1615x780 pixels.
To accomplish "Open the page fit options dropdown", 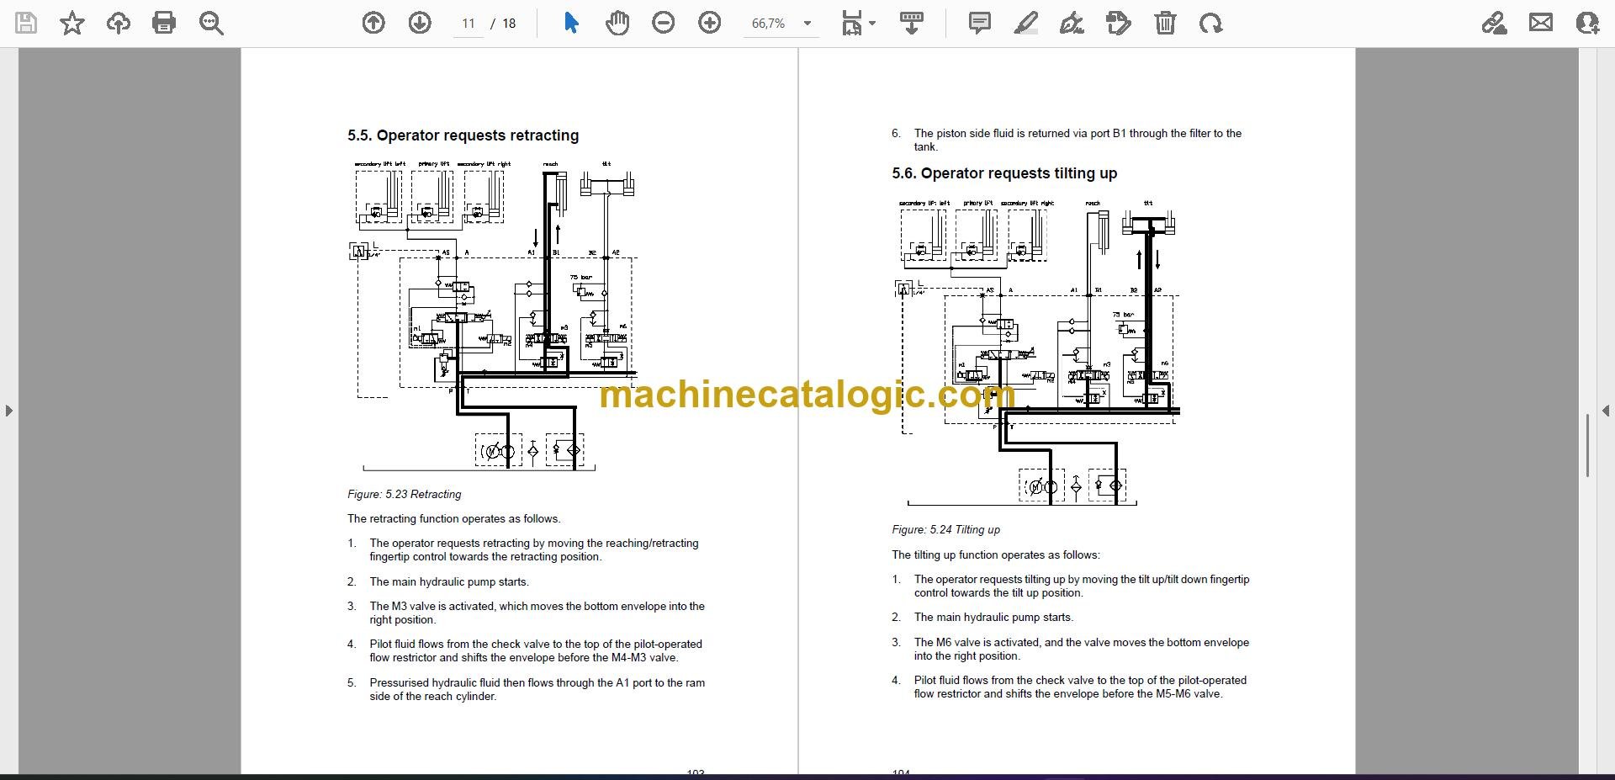I will pos(858,24).
